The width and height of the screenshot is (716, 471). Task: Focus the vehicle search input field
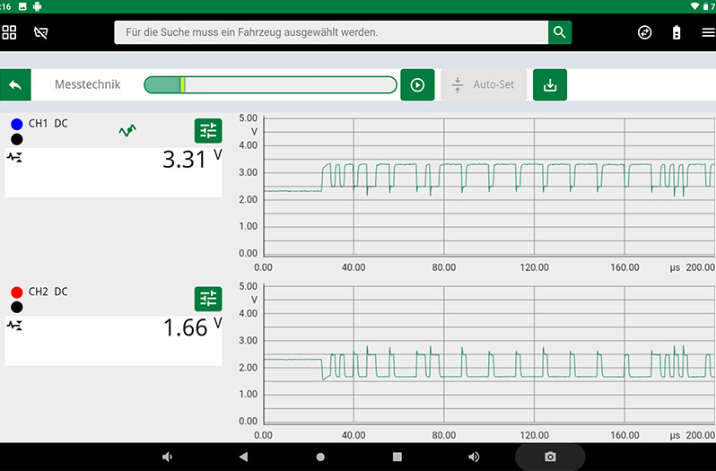pyautogui.click(x=331, y=32)
